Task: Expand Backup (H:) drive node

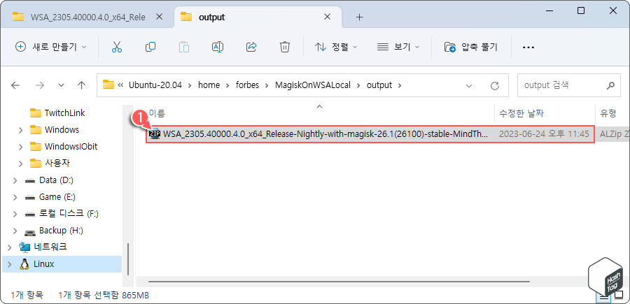Action: (15, 231)
